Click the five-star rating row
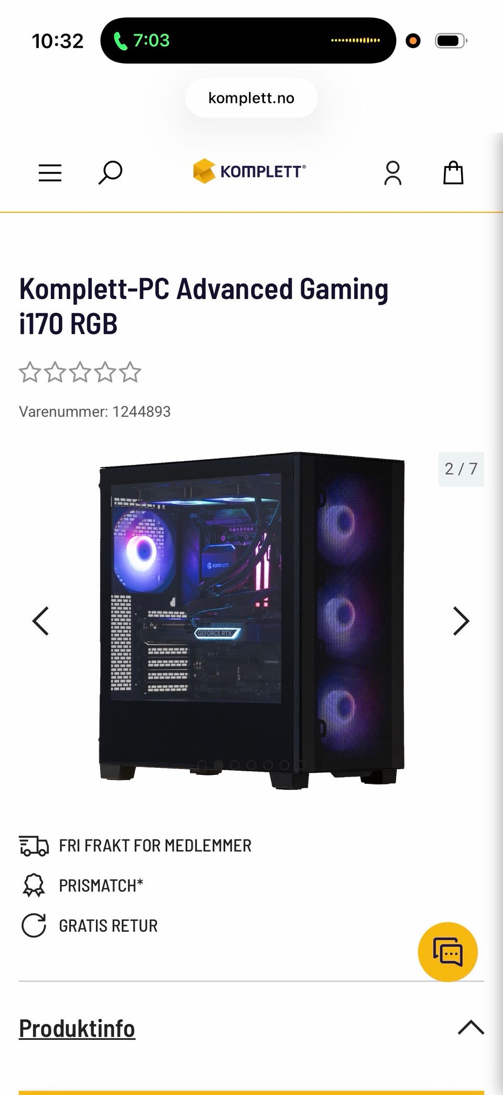Image resolution: width=503 pixels, height=1095 pixels. coord(80,372)
